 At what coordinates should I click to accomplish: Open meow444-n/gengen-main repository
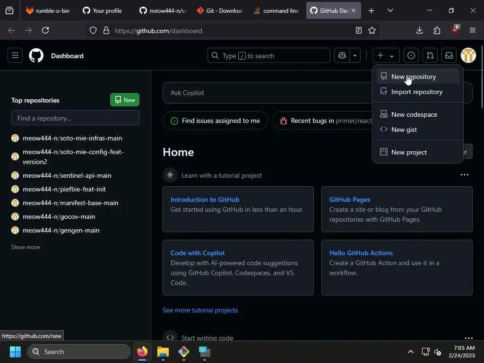pos(61,230)
